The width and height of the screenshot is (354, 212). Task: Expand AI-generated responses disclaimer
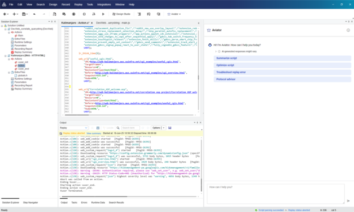(216, 52)
